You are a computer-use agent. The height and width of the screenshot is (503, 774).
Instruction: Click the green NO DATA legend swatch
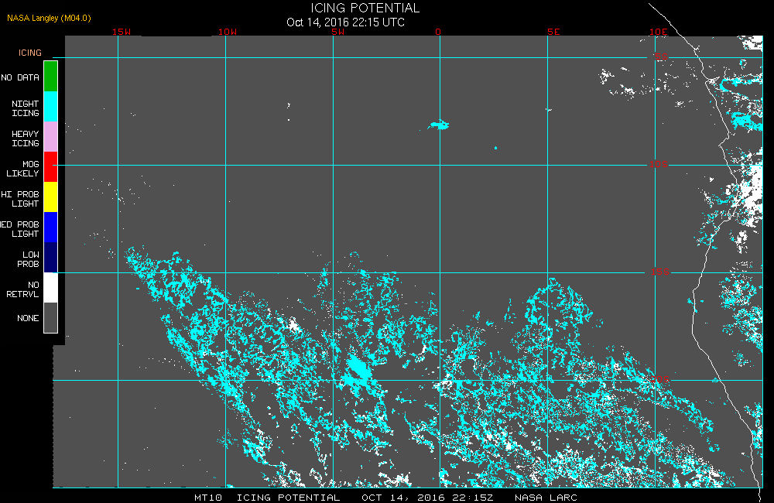51,76
